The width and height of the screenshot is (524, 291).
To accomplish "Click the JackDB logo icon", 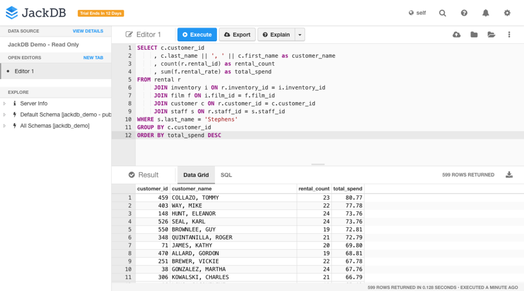I will [x=12, y=13].
